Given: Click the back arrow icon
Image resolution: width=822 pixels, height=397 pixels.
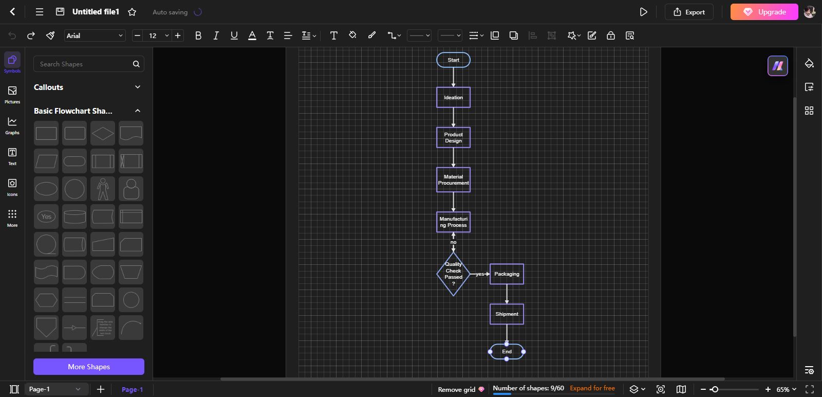Looking at the screenshot, I should (x=13, y=12).
